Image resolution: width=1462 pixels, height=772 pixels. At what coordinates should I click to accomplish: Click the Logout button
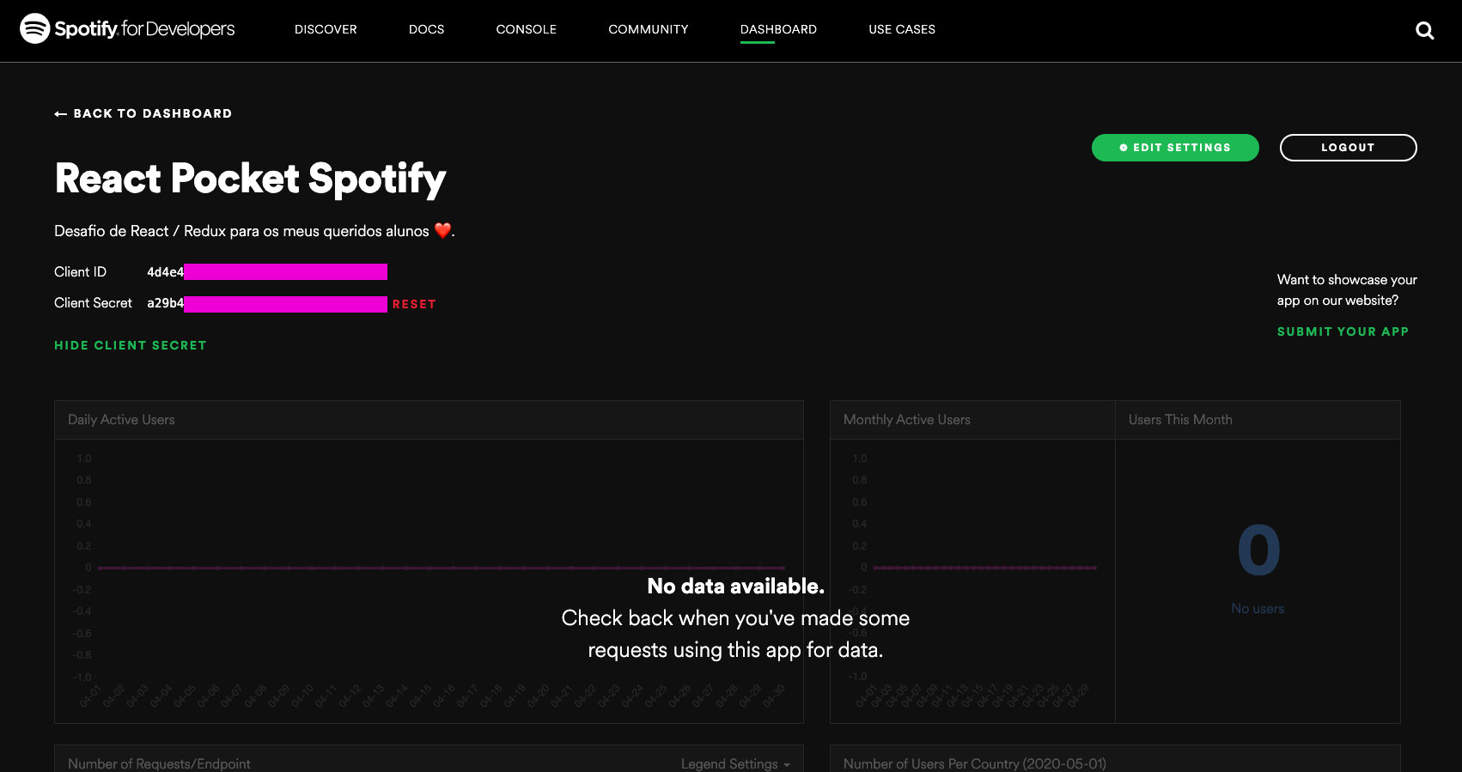[1348, 148]
